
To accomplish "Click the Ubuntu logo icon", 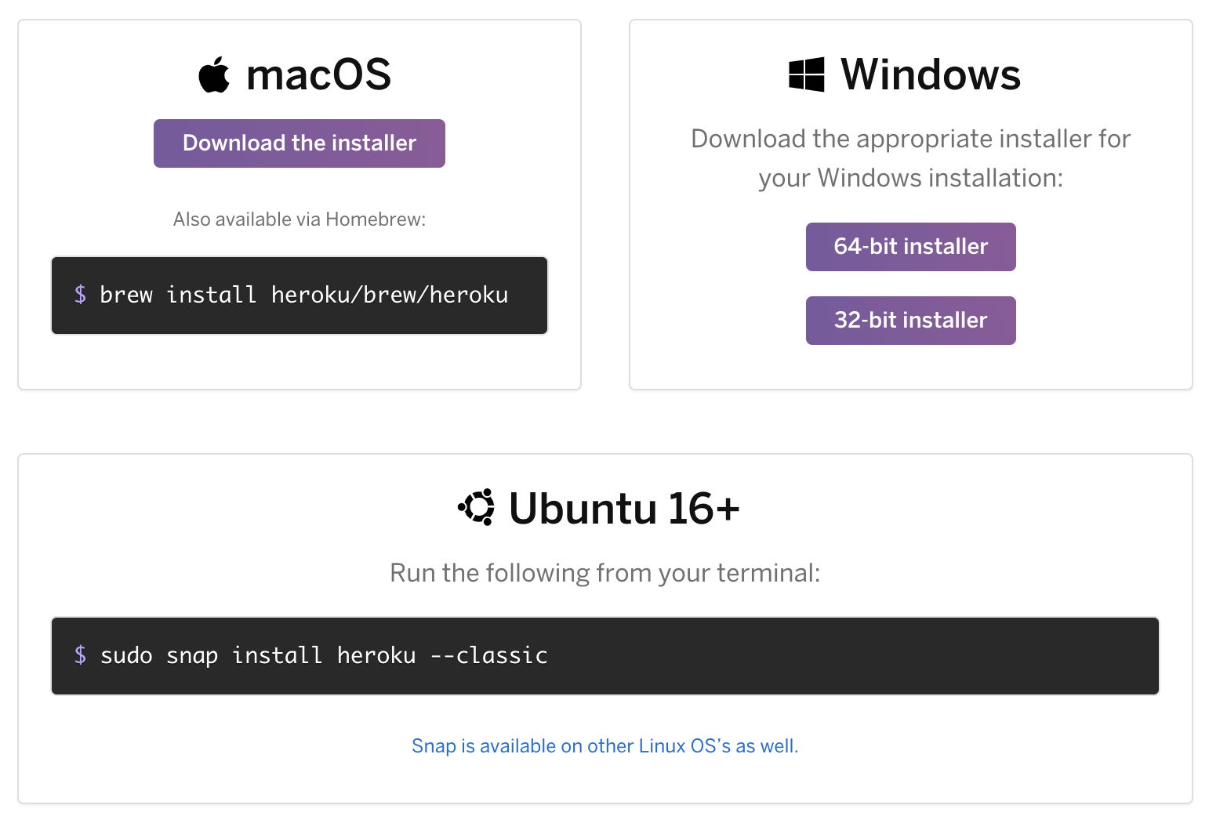I will coord(477,507).
